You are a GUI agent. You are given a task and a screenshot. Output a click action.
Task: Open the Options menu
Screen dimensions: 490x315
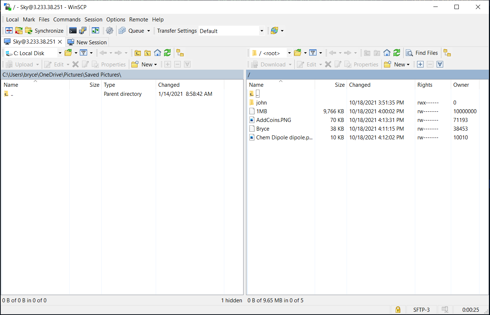pos(116,20)
